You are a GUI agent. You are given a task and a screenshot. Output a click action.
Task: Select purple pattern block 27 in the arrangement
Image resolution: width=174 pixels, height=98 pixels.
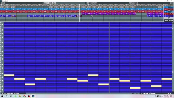[133, 14]
